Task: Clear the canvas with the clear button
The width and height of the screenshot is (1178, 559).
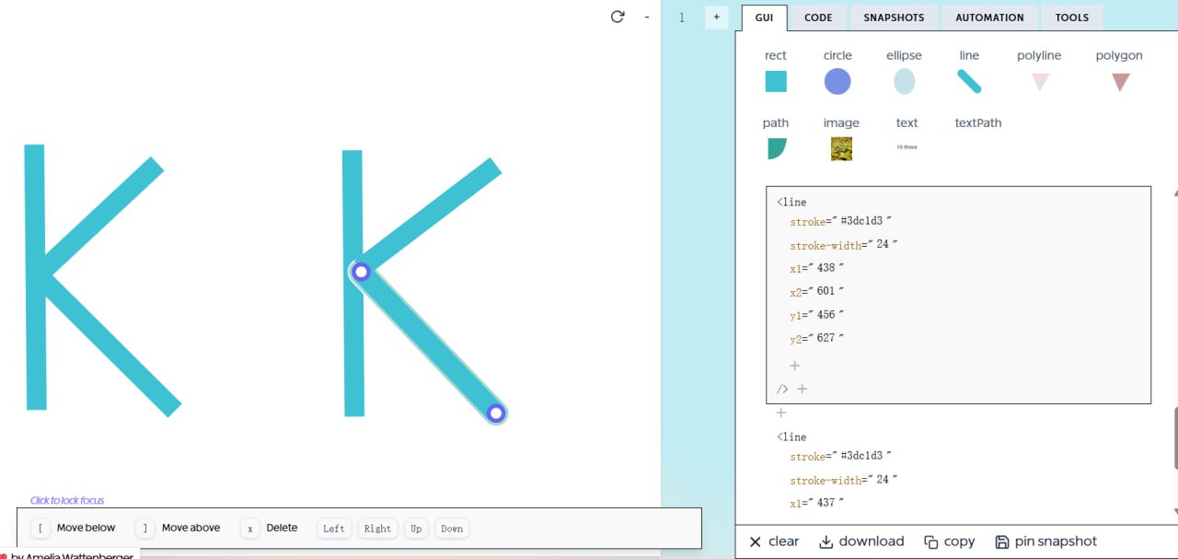Action: tap(774, 542)
